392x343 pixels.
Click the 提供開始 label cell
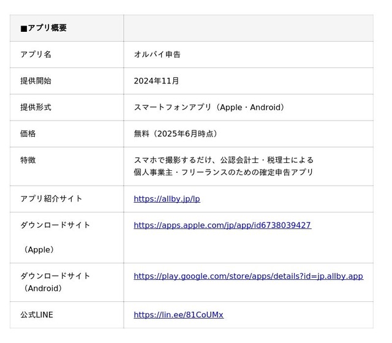pyautogui.click(x=36, y=81)
